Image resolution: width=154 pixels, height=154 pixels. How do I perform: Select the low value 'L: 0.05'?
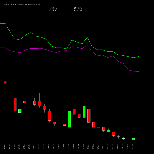[x=78, y=10]
